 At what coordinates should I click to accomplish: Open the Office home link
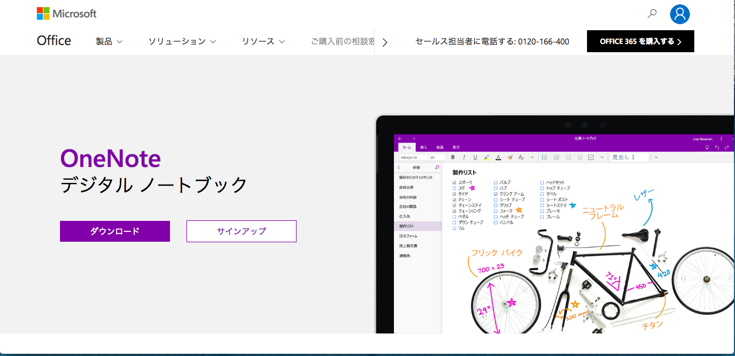(x=54, y=41)
